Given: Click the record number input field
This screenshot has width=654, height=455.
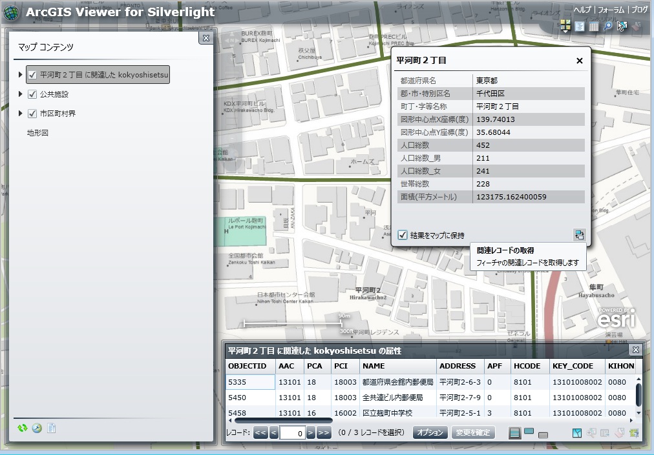Looking at the screenshot, I should (x=292, y=433).
